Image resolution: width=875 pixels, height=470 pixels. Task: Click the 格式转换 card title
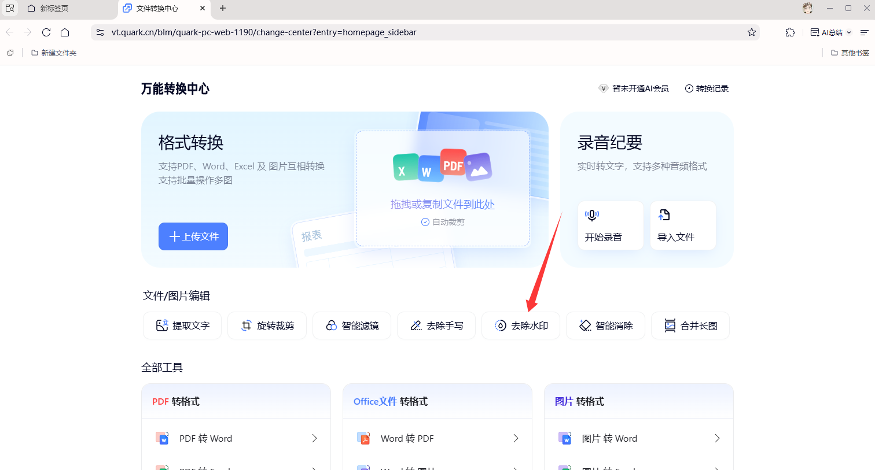(191, 142)
